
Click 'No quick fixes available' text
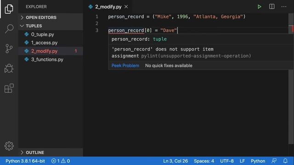[x=169, y=66]
